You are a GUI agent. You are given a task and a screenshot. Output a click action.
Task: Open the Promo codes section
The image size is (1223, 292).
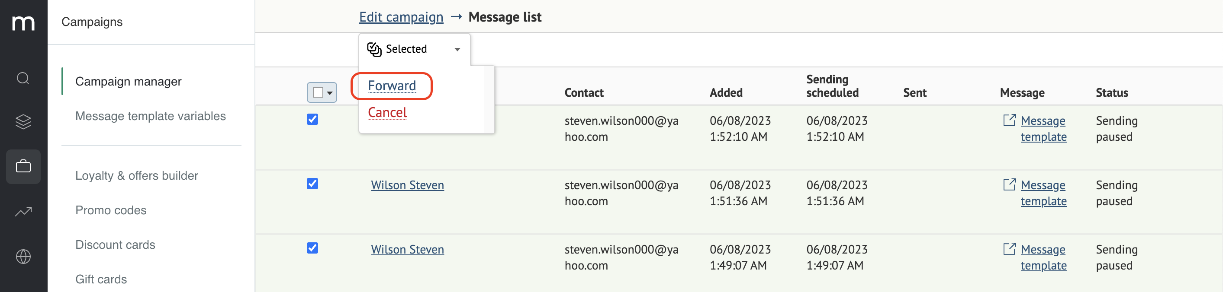tap(111, 210)
